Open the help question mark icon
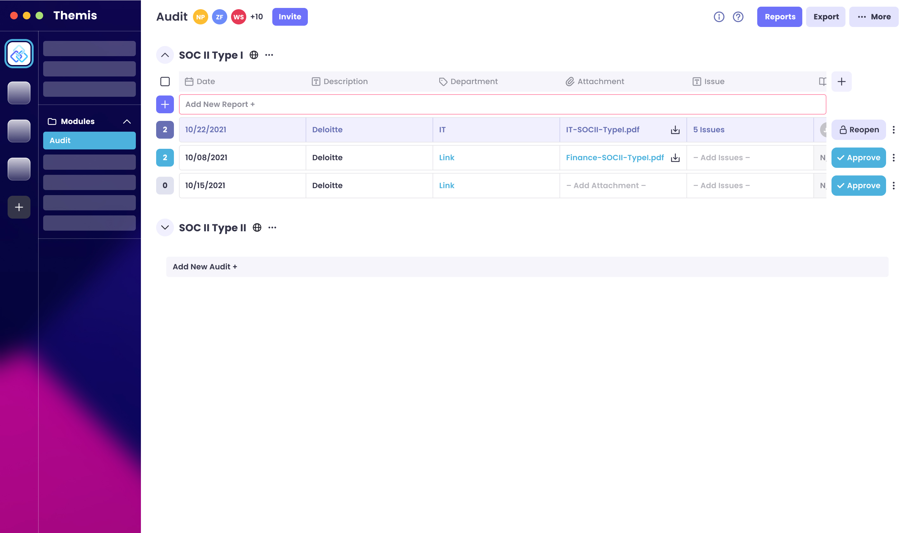 tap(738, 17)
